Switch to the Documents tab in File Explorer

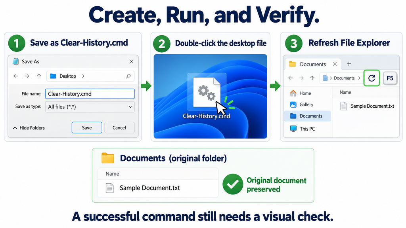coord(313,64)
